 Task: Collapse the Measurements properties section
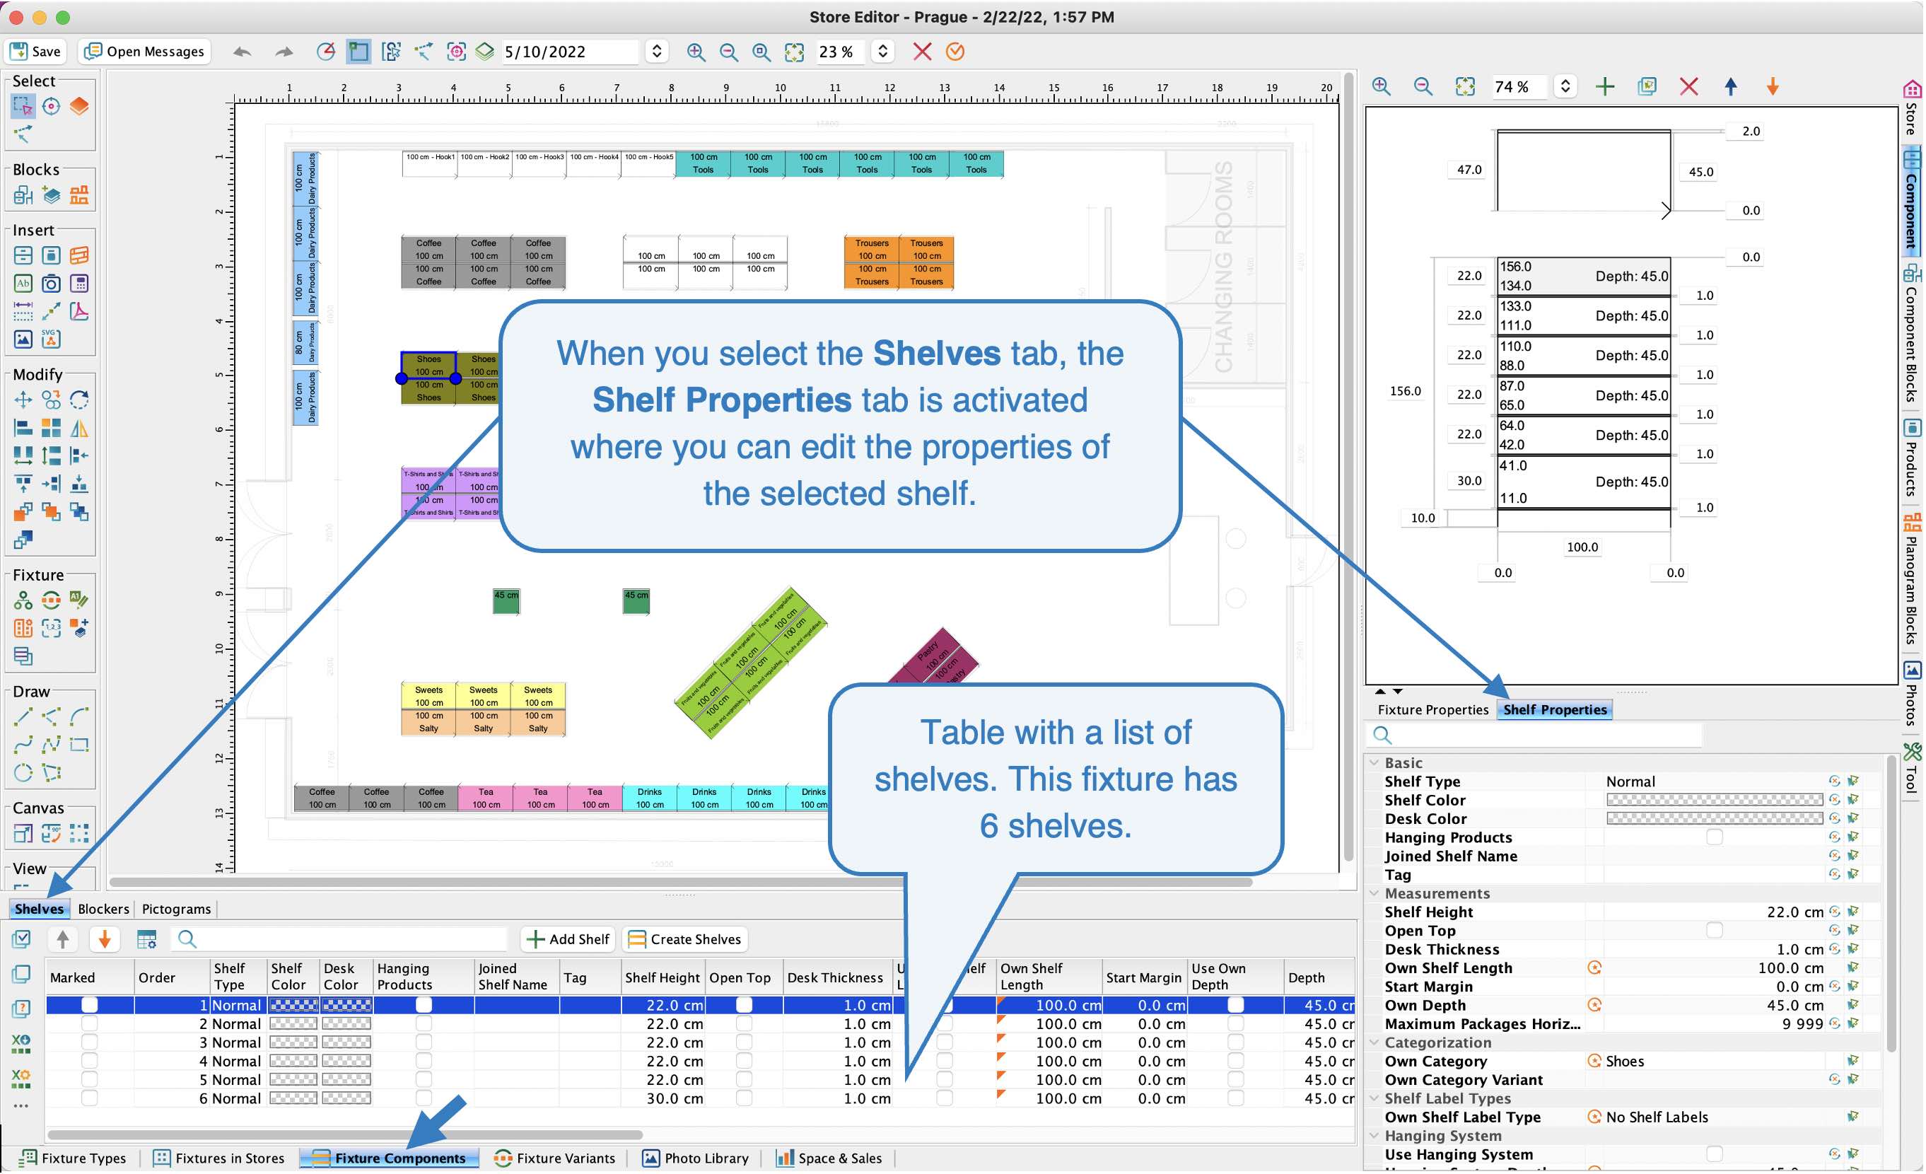pyautogui.click(x=1375, y=893)
